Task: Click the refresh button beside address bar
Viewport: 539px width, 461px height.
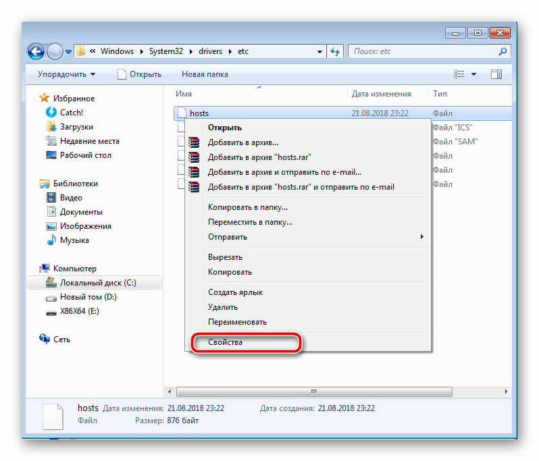Action: pos(335,51)
